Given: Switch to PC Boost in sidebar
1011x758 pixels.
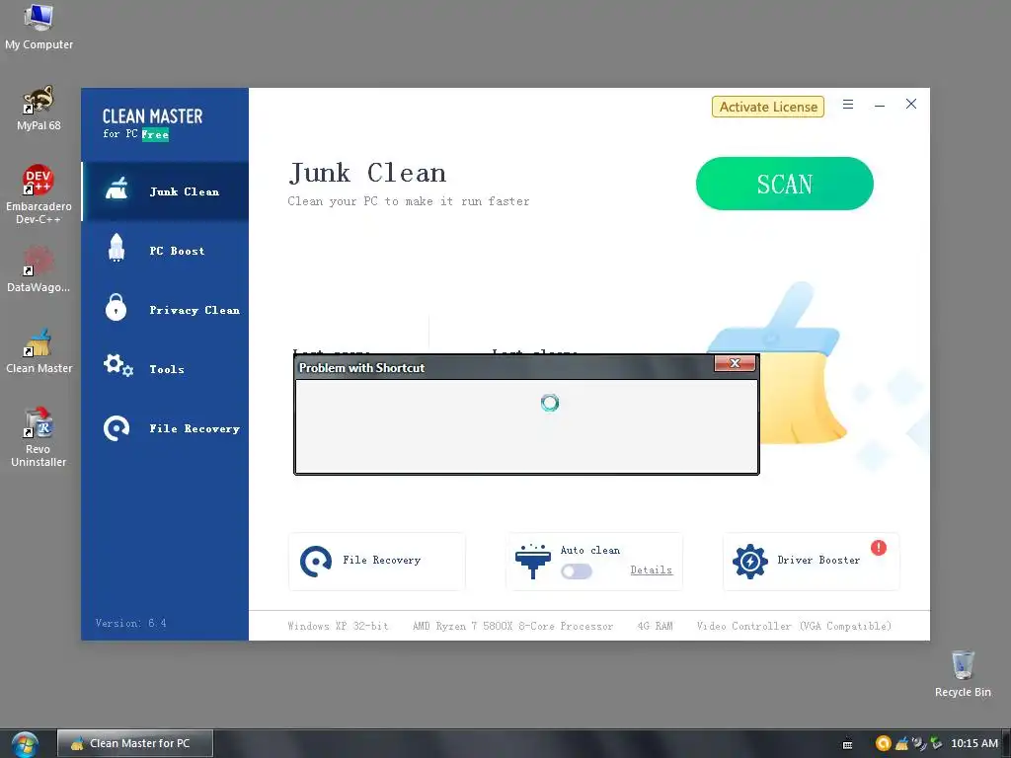Looking at the screenshot, I should (x=165, y=251).
